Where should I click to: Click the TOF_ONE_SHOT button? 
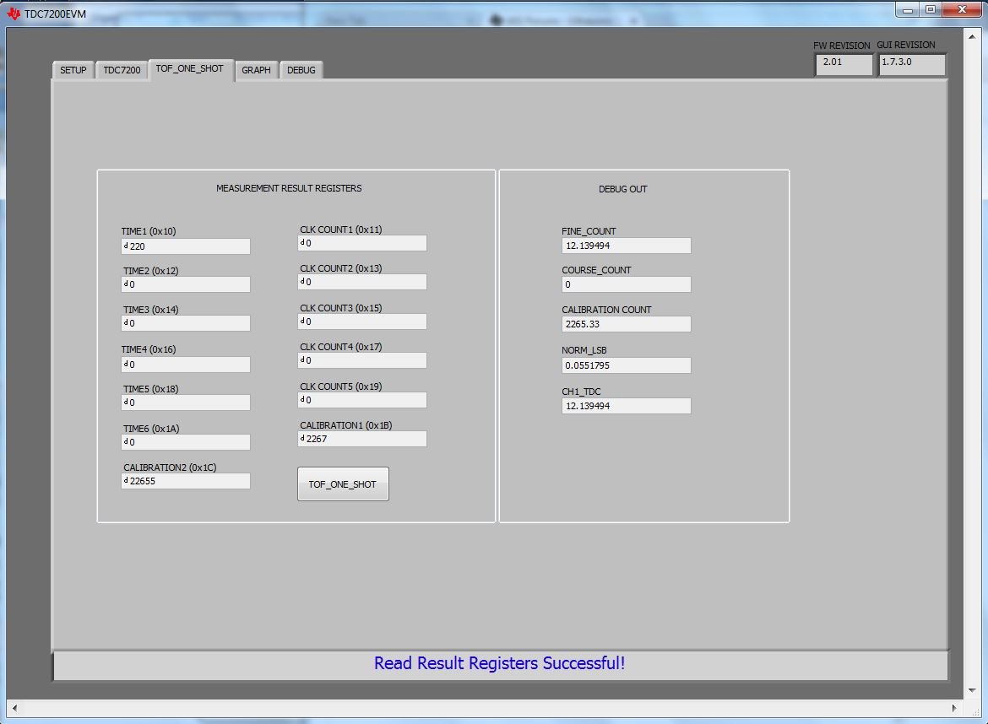[x=343, y=484]
